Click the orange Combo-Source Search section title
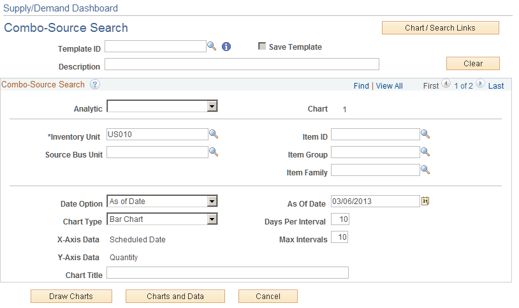Image resolution: width=519 pixels, height=308 pixels. click(x=43, y=84)
